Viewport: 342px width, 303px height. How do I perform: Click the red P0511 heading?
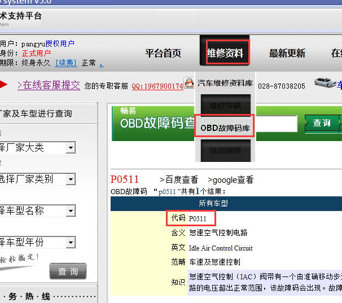125,179
